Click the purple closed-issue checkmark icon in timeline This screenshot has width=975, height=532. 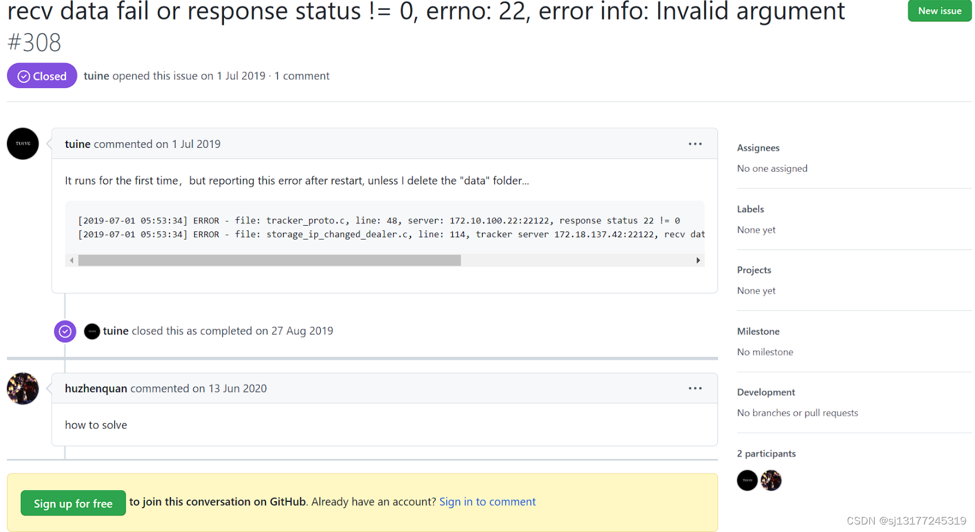click(64, 331)
